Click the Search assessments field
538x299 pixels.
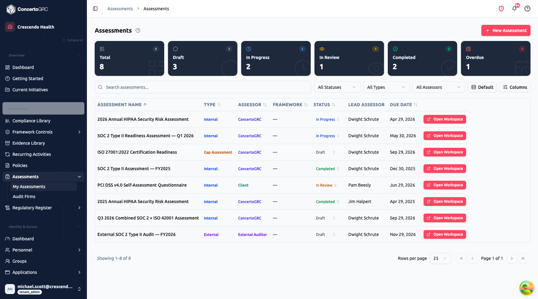tap(203, 87)
